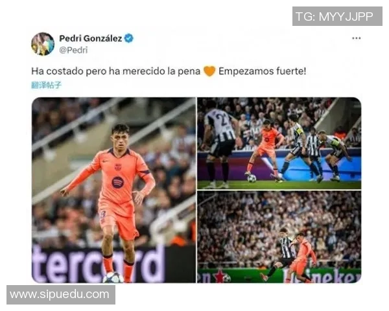389x311 pixels.
Task: Open the bottom-right photo with the crowd
Action: point(279,237)
